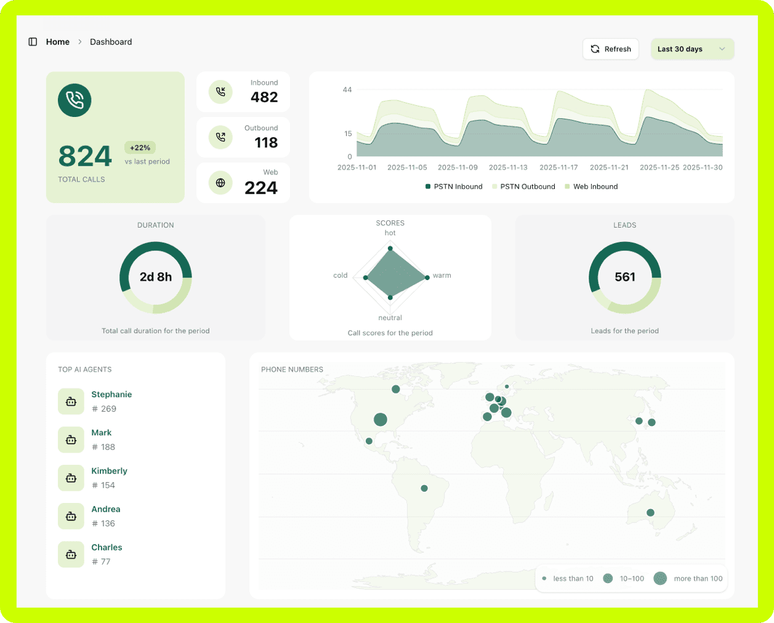Viewport: 774px width, 623px height.
Task: Toggle Web Inbound legend series
Action: [x=591, y=187]
